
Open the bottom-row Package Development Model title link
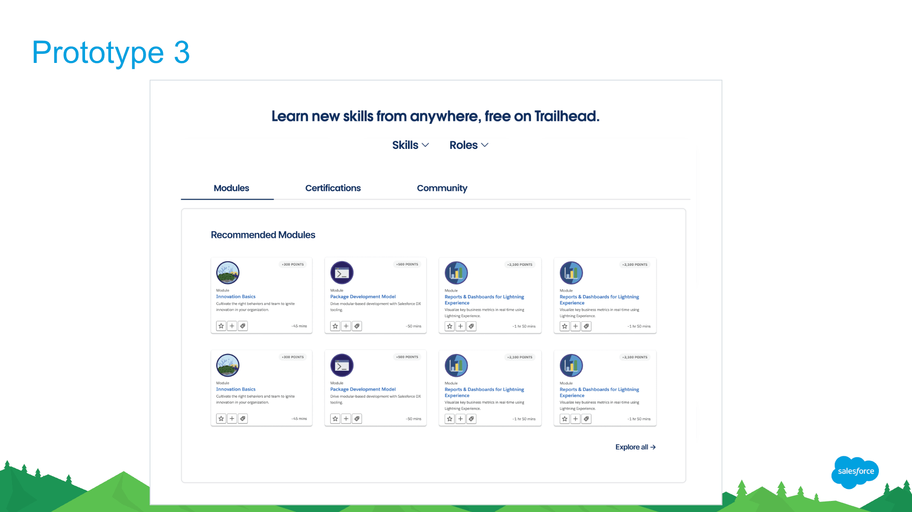[x=363, y=390]
